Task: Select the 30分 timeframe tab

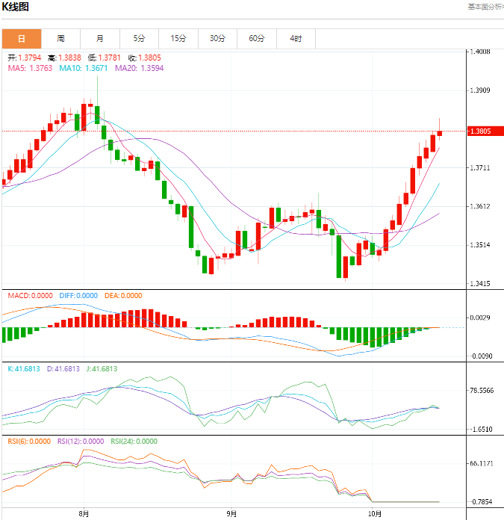Action: pyautogui.click(x=217, y=38)
